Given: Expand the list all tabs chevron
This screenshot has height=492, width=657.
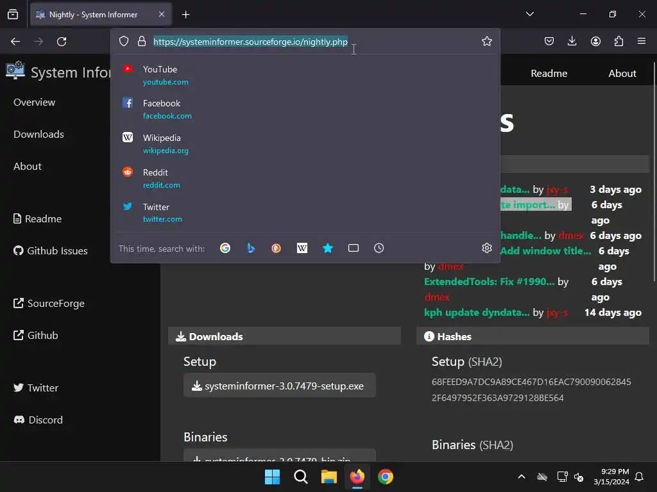Looking at the screenshot, I should coord(529,14).
